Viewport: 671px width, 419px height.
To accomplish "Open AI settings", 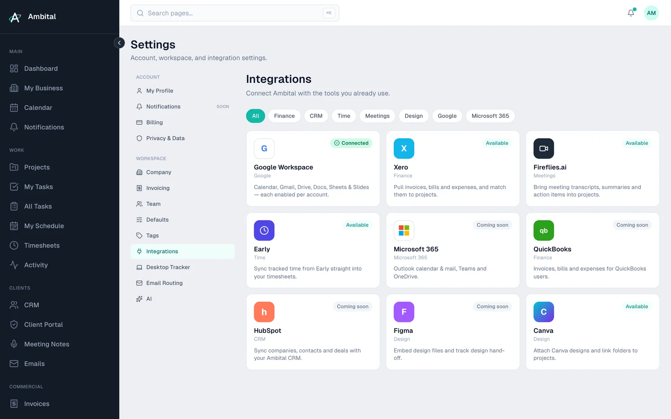I will coord(182,299).
